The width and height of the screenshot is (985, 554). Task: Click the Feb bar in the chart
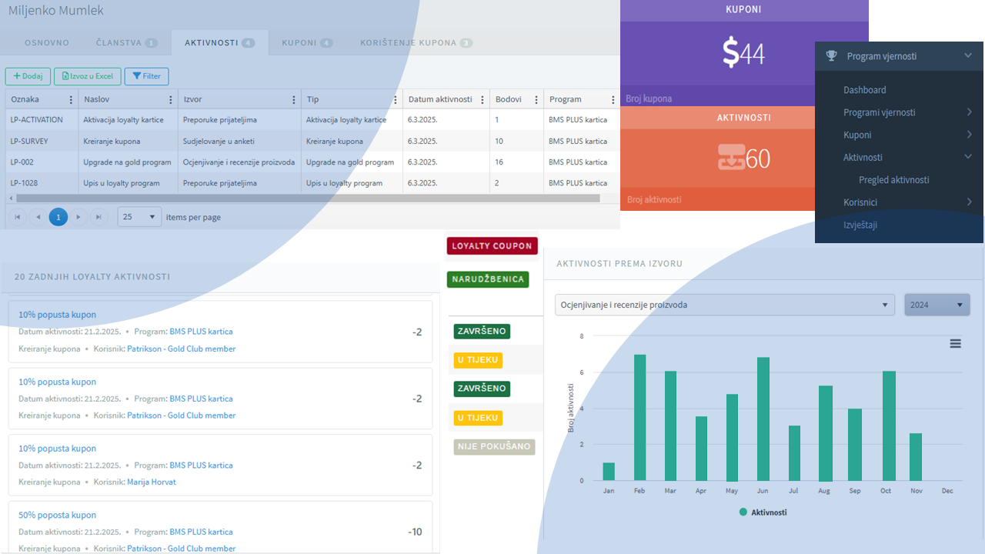639,418
